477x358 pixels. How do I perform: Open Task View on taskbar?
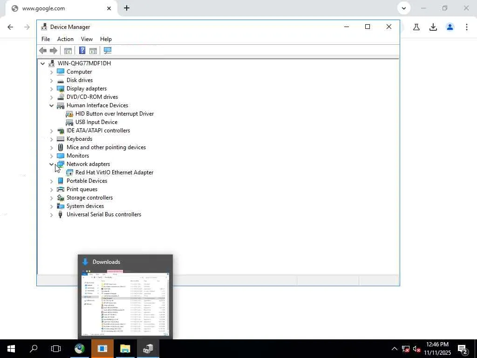tap(56, 349)
